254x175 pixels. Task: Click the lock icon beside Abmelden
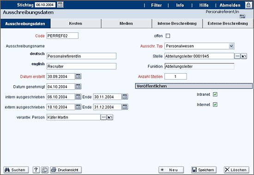248,5
